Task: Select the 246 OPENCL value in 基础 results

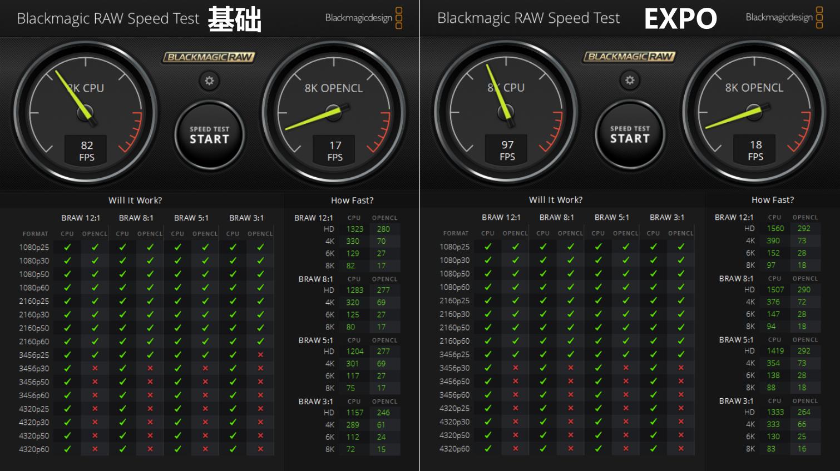Action: [x=383, y=413]
